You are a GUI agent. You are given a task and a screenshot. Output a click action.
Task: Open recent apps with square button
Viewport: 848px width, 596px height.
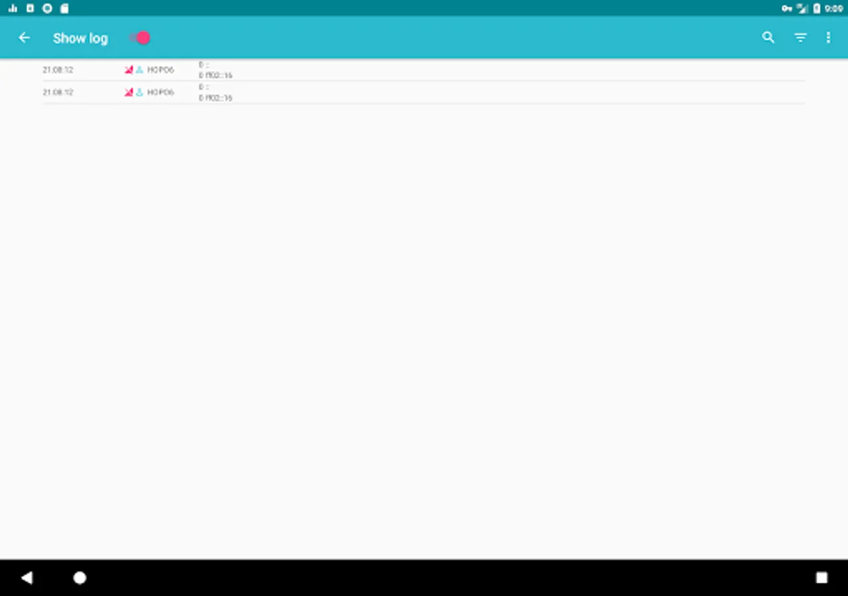point(821,577)
